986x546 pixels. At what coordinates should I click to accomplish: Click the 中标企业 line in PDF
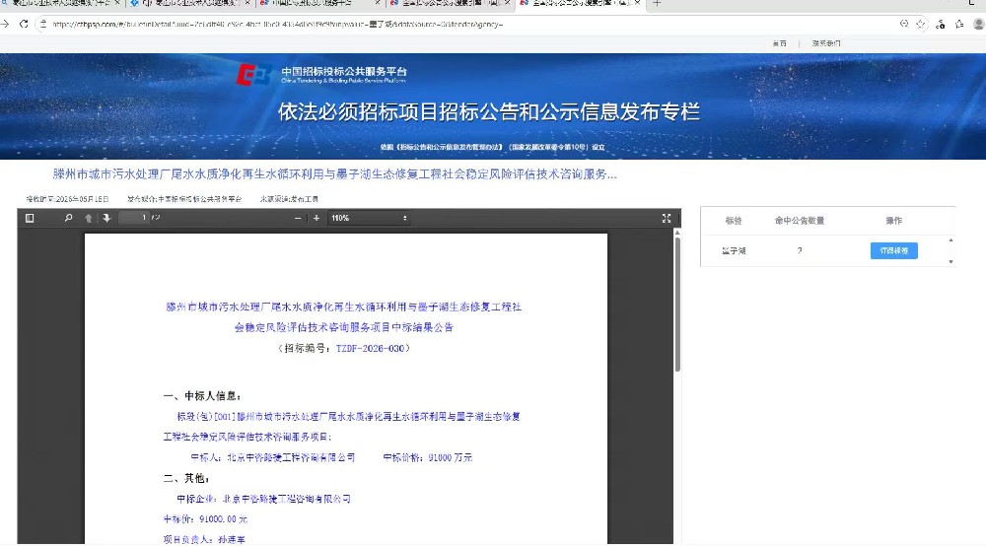click(x=263, y=499)
